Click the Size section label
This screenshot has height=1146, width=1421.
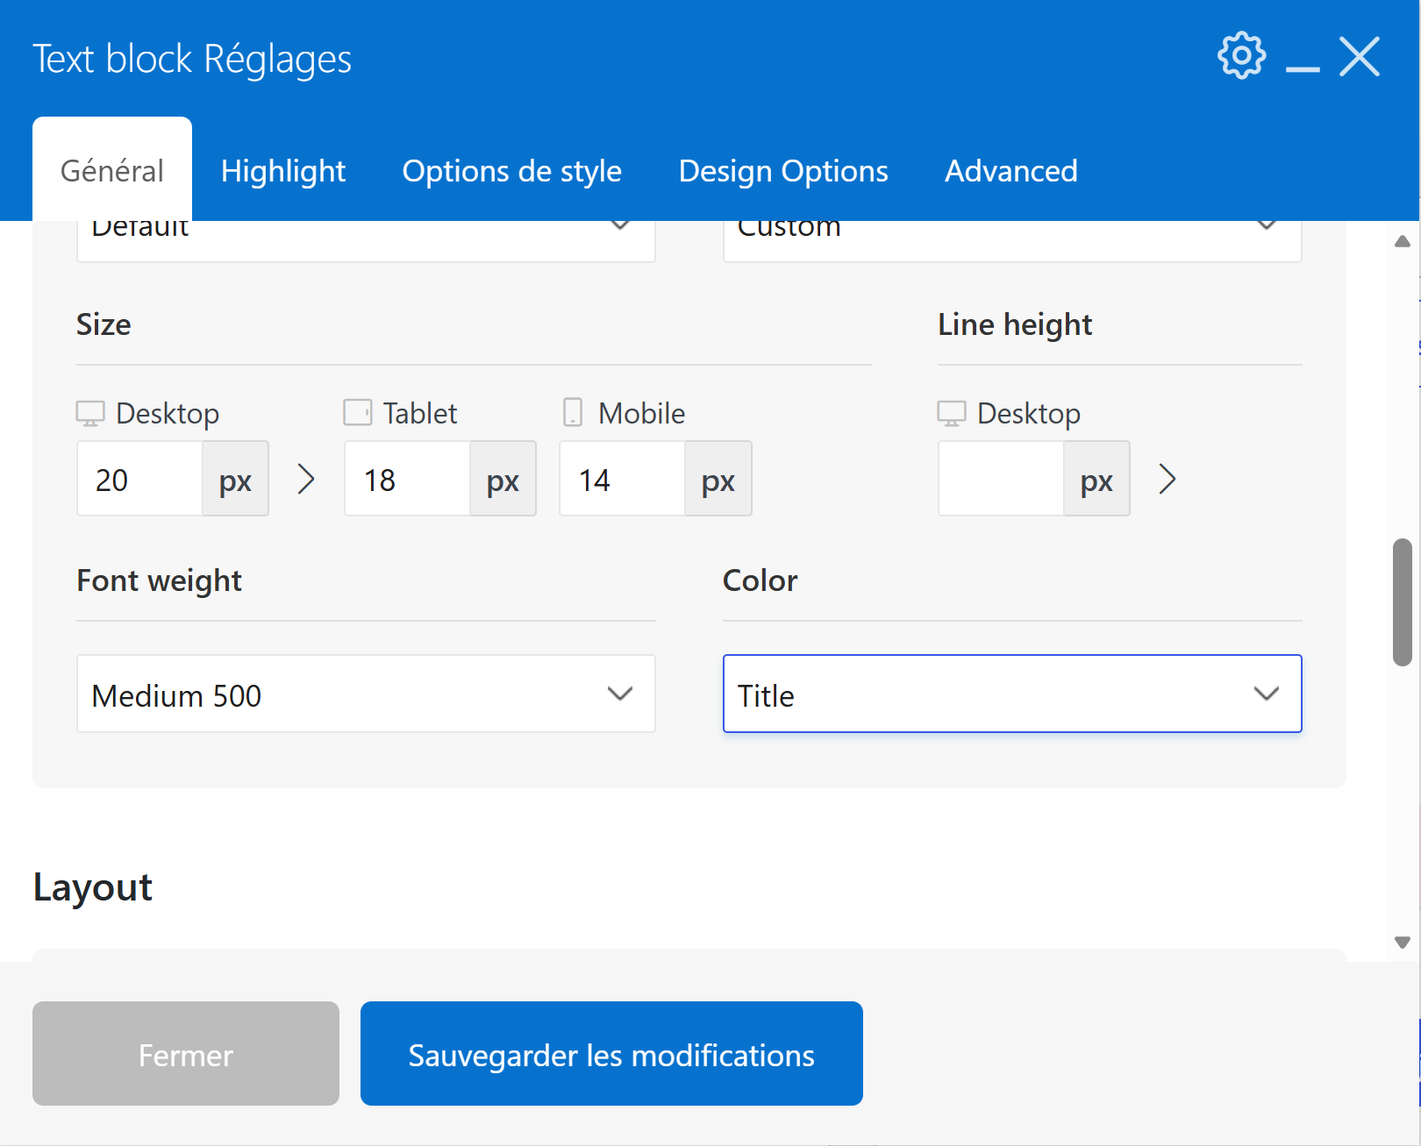(x=104, y=324)
